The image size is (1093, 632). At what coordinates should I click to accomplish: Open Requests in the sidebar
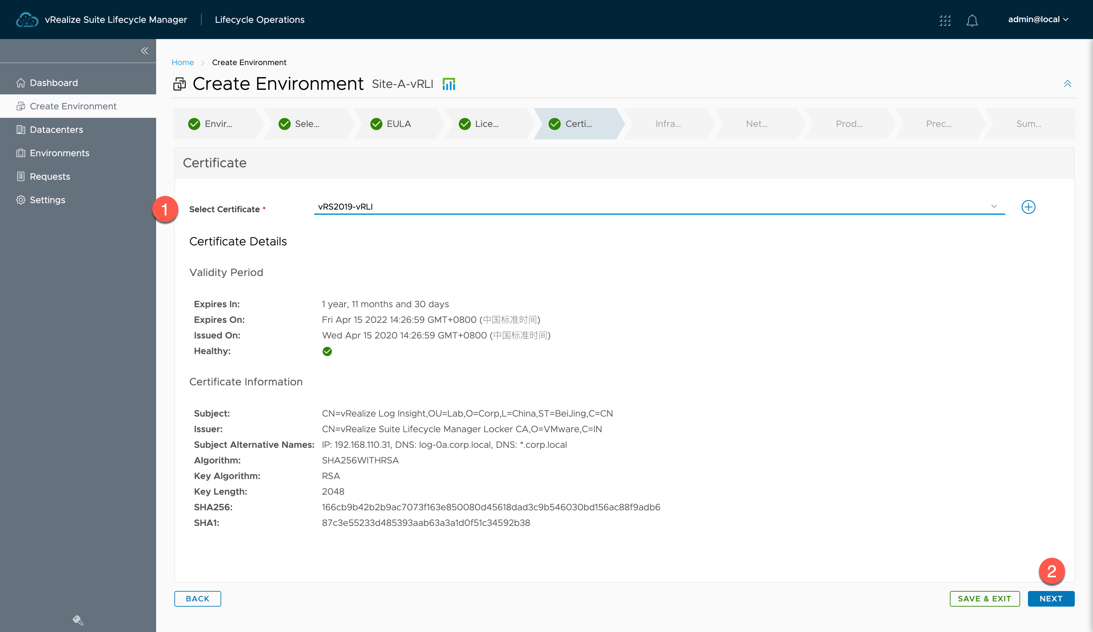click(x=78, y=176)
